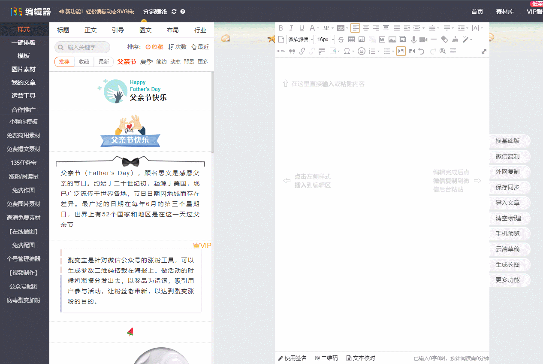Click 文本校对 at editor bottom
543x364 pixels.
click(361, 358)
